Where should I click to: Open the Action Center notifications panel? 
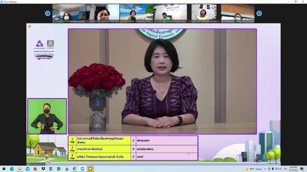click(302, 169)
